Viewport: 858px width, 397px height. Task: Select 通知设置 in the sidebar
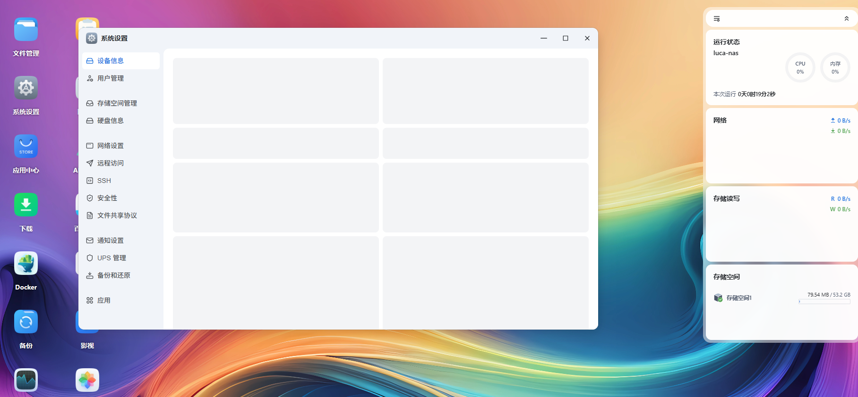point(121,240)
